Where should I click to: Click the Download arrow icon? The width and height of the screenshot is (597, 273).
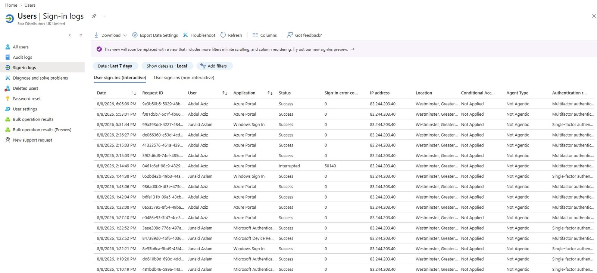tap(96, 35)
